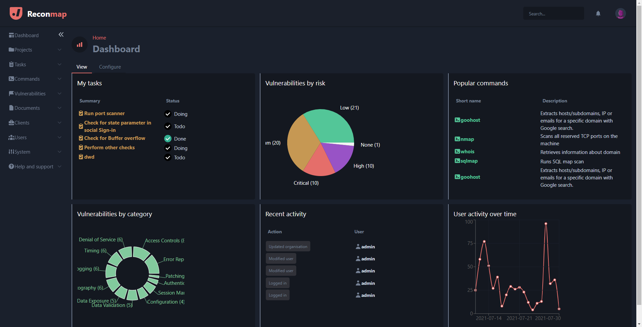
Task: Select the View tab
Action: pyautogui.click(x=82, y=67)
